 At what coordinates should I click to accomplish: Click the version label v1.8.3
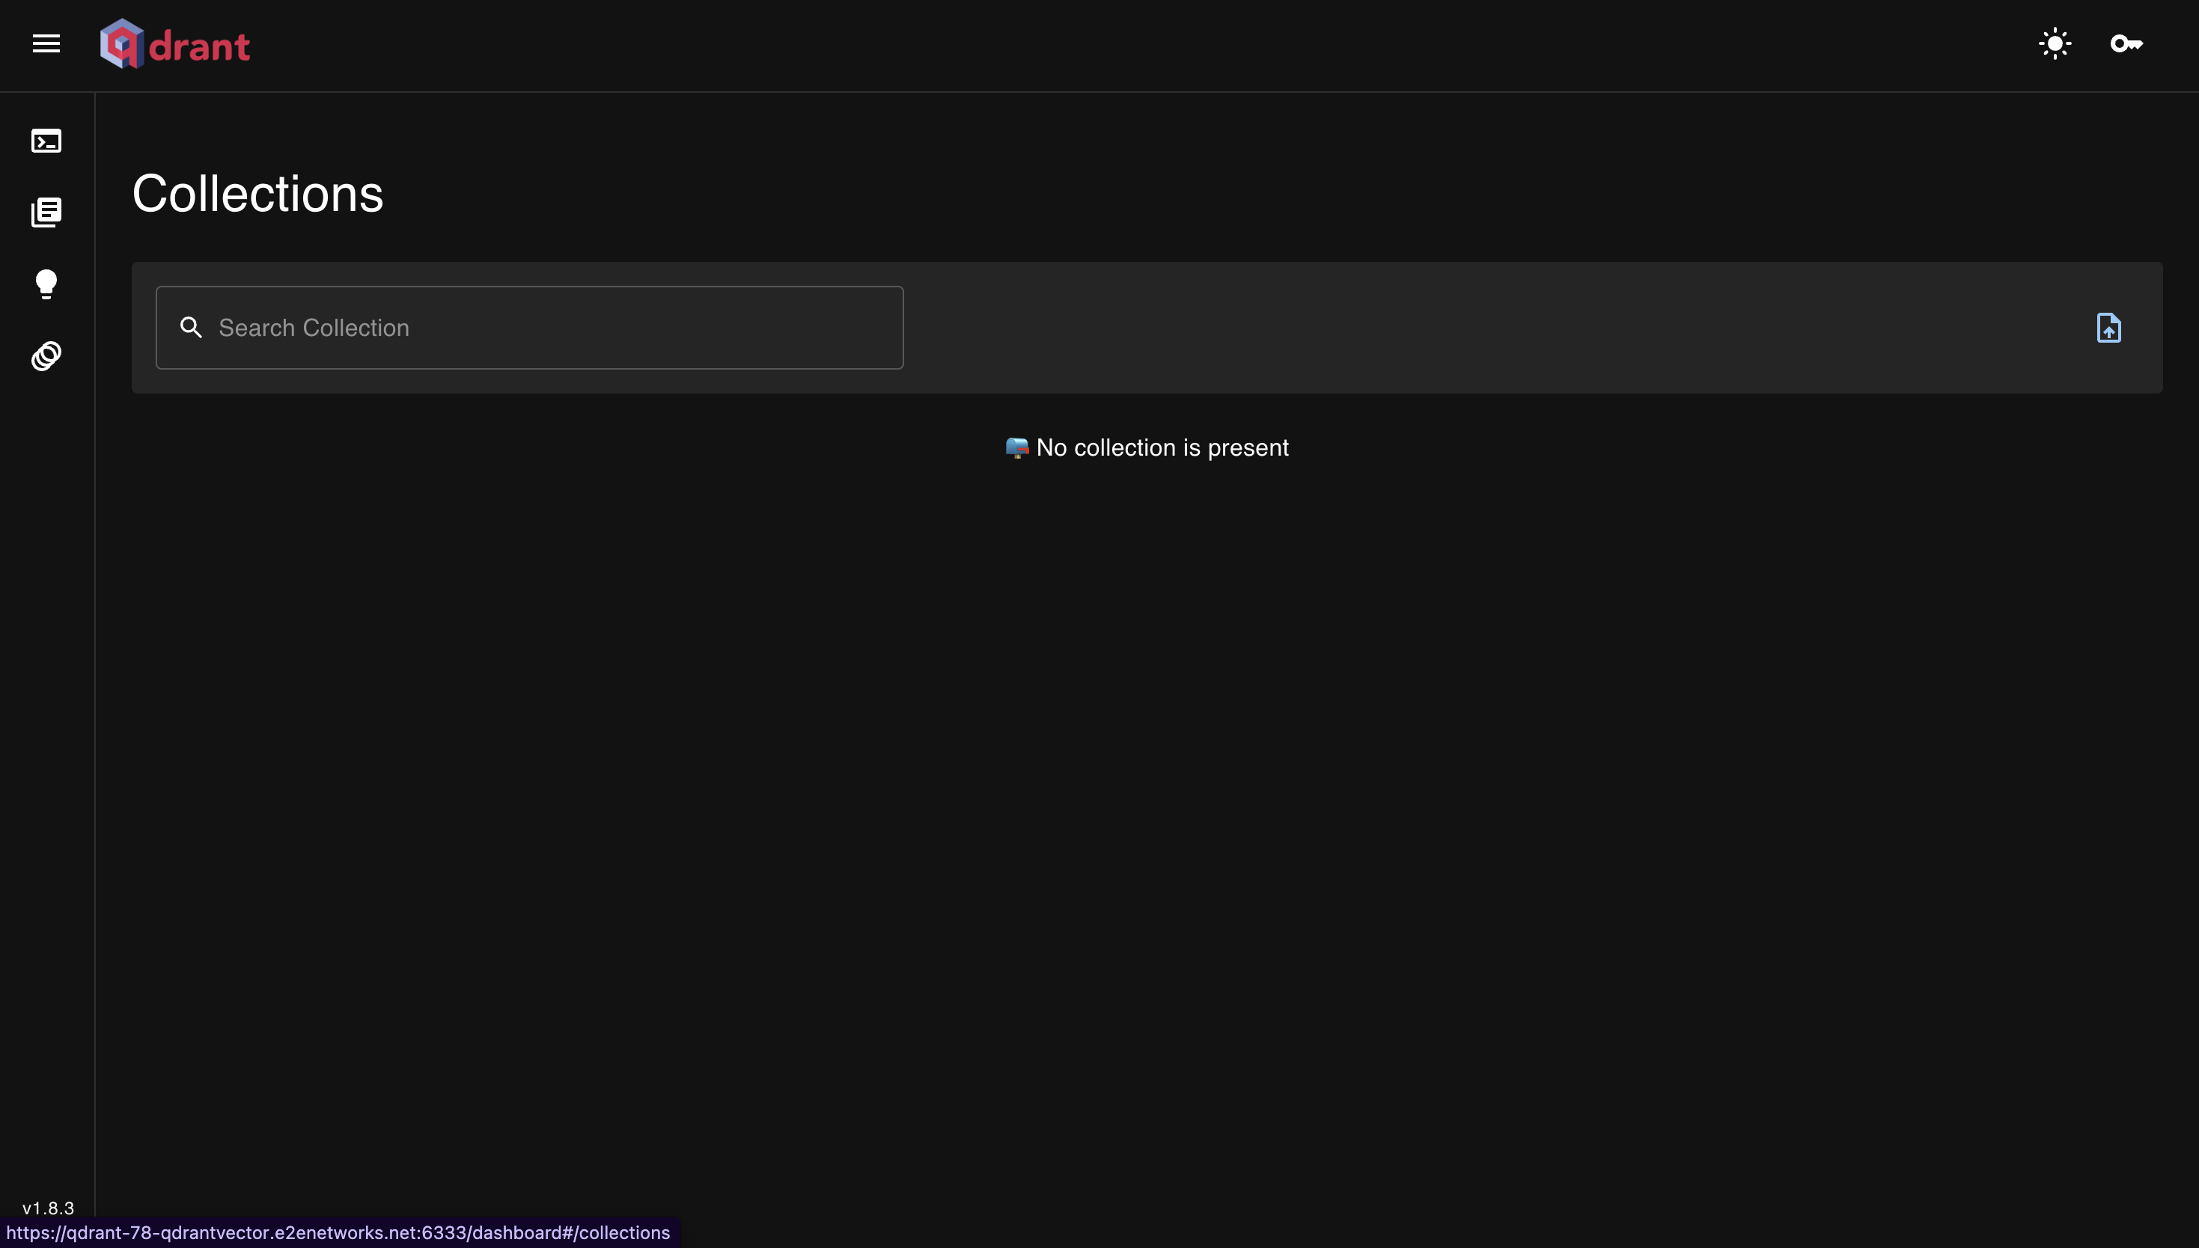coord(47,1208)
